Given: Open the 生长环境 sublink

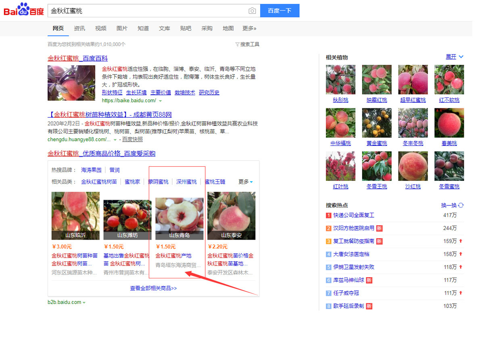Looking at the screenshot, I should (x=136, y=93).
